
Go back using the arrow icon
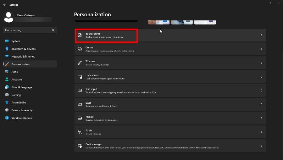[x=4, y=5]
